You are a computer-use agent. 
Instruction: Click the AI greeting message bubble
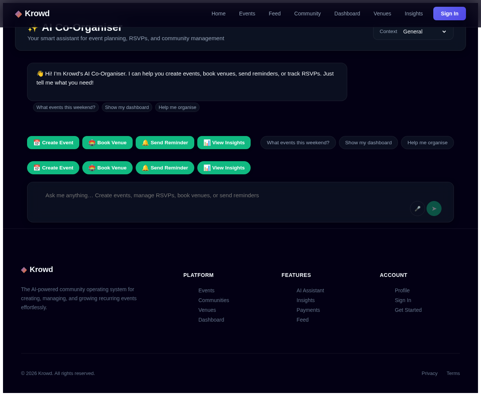[187, 82]
